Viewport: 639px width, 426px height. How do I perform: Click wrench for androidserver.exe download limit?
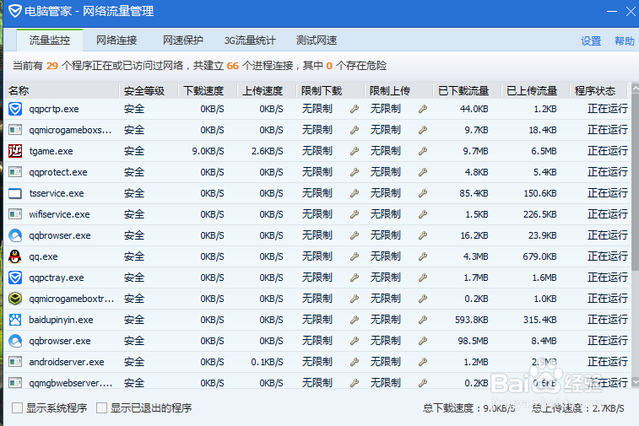click(355, 362)
